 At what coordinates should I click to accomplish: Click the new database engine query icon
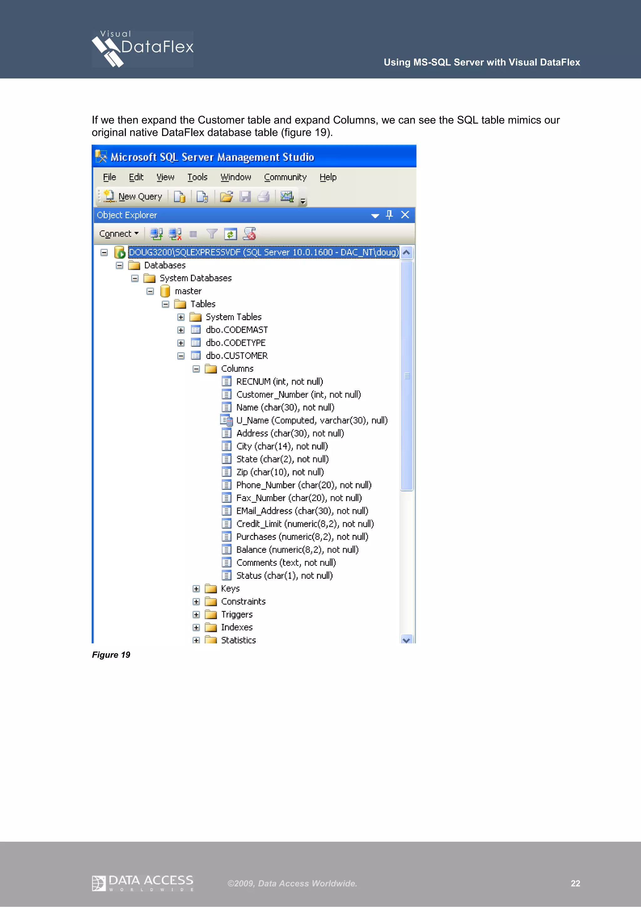pyautogui.click(x=180, y=196)
